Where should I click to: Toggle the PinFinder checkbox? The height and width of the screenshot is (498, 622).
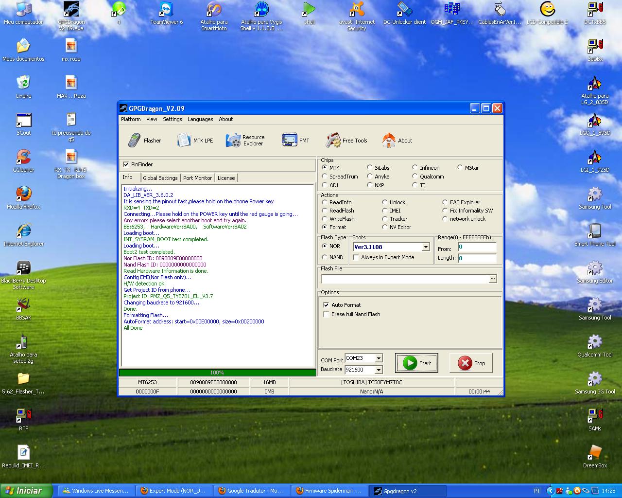[126, 164]
